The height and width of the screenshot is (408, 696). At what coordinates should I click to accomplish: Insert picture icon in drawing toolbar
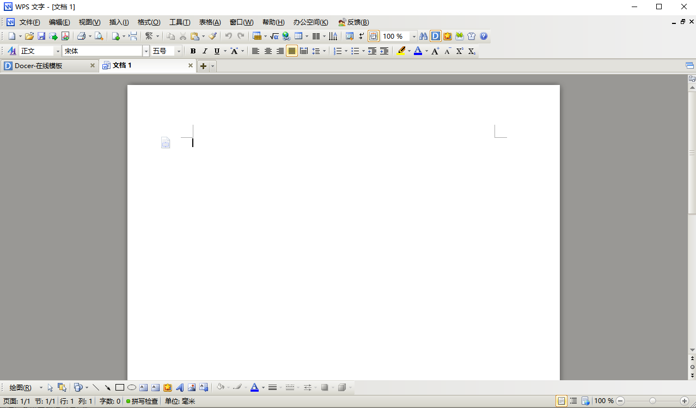192,388
